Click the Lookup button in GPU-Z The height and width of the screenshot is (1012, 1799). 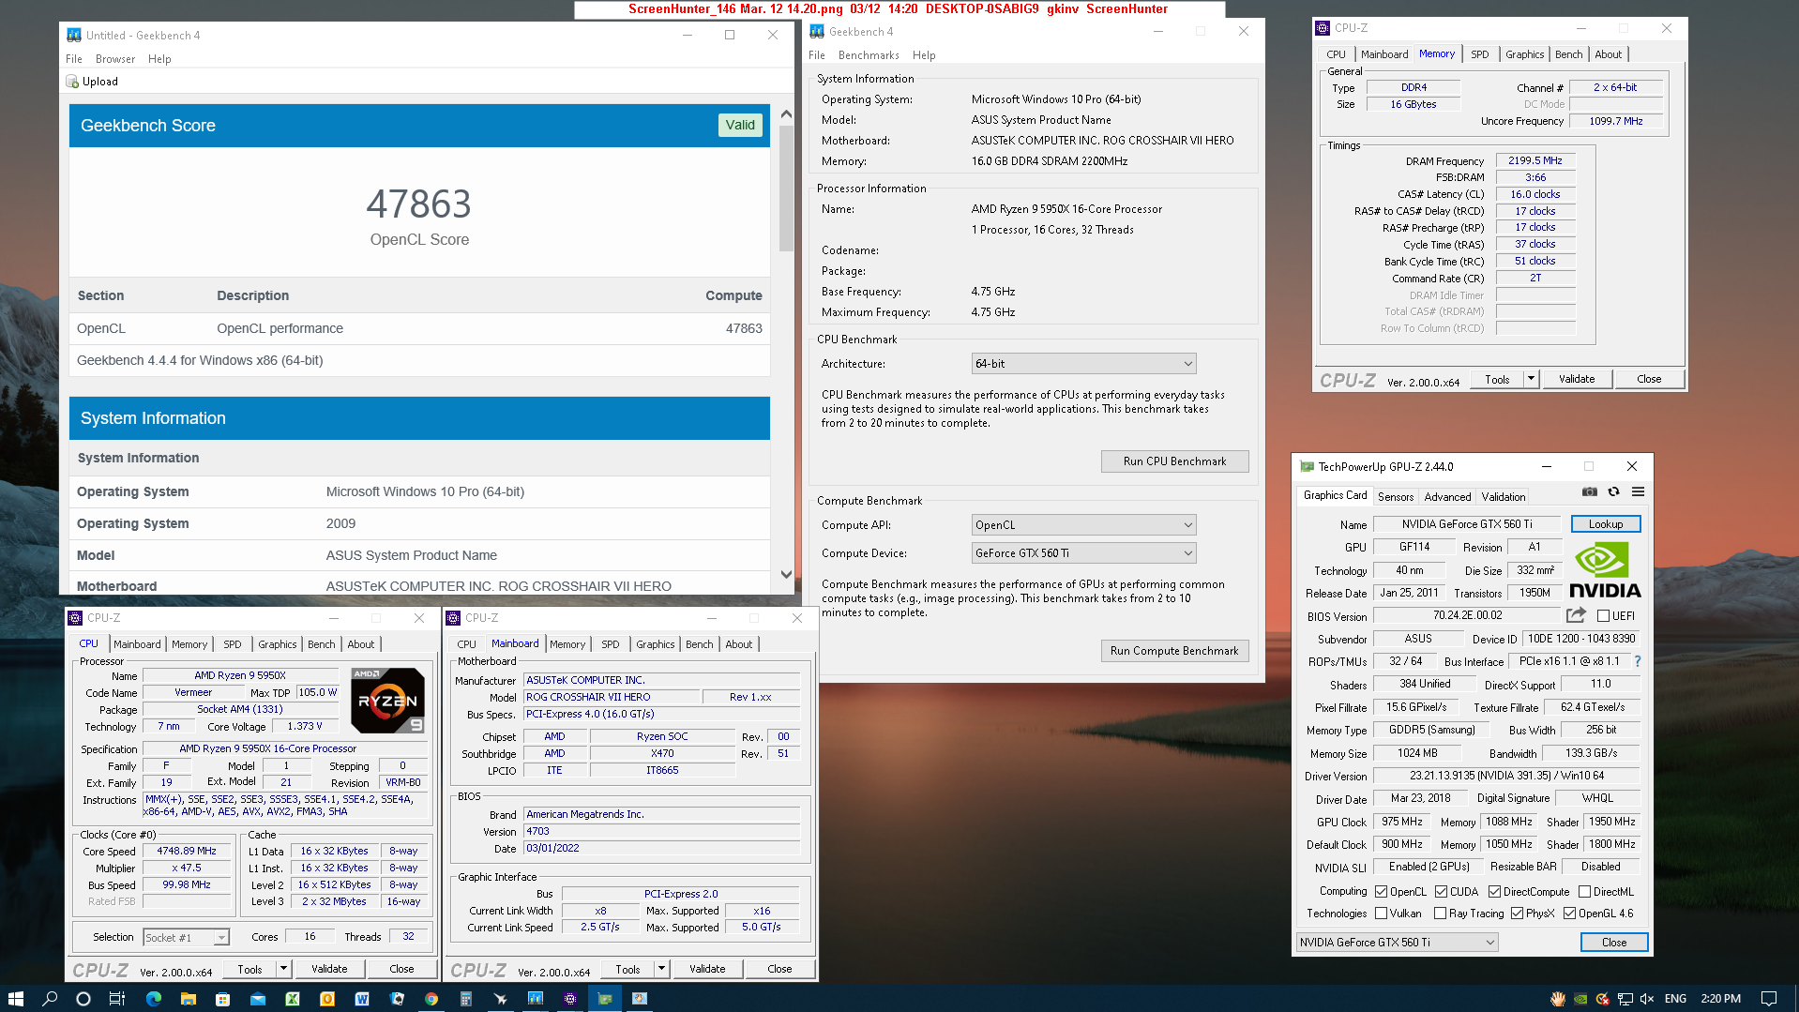pos(1606,524)
